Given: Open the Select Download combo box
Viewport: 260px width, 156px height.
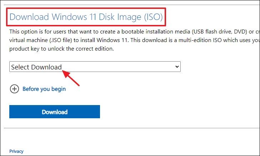Looking at the screenshot, I should (95, 67).
